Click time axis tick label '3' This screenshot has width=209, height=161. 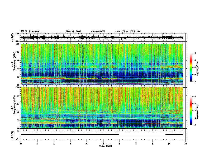[x=70, y=144]
